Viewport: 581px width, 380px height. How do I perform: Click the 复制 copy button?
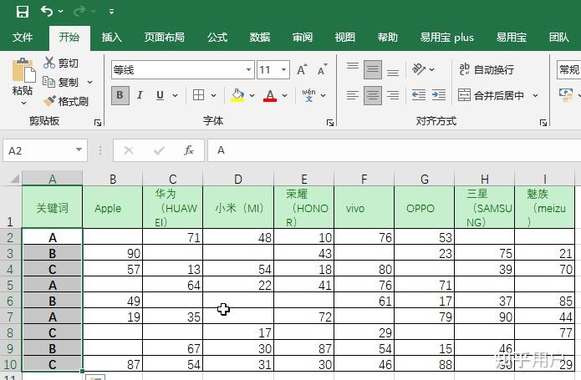[61, 82]
